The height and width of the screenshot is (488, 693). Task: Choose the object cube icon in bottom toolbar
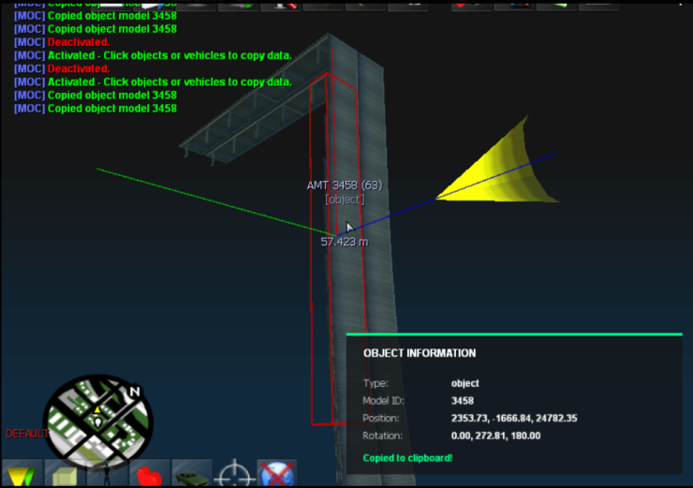click(x=63, y=474)
